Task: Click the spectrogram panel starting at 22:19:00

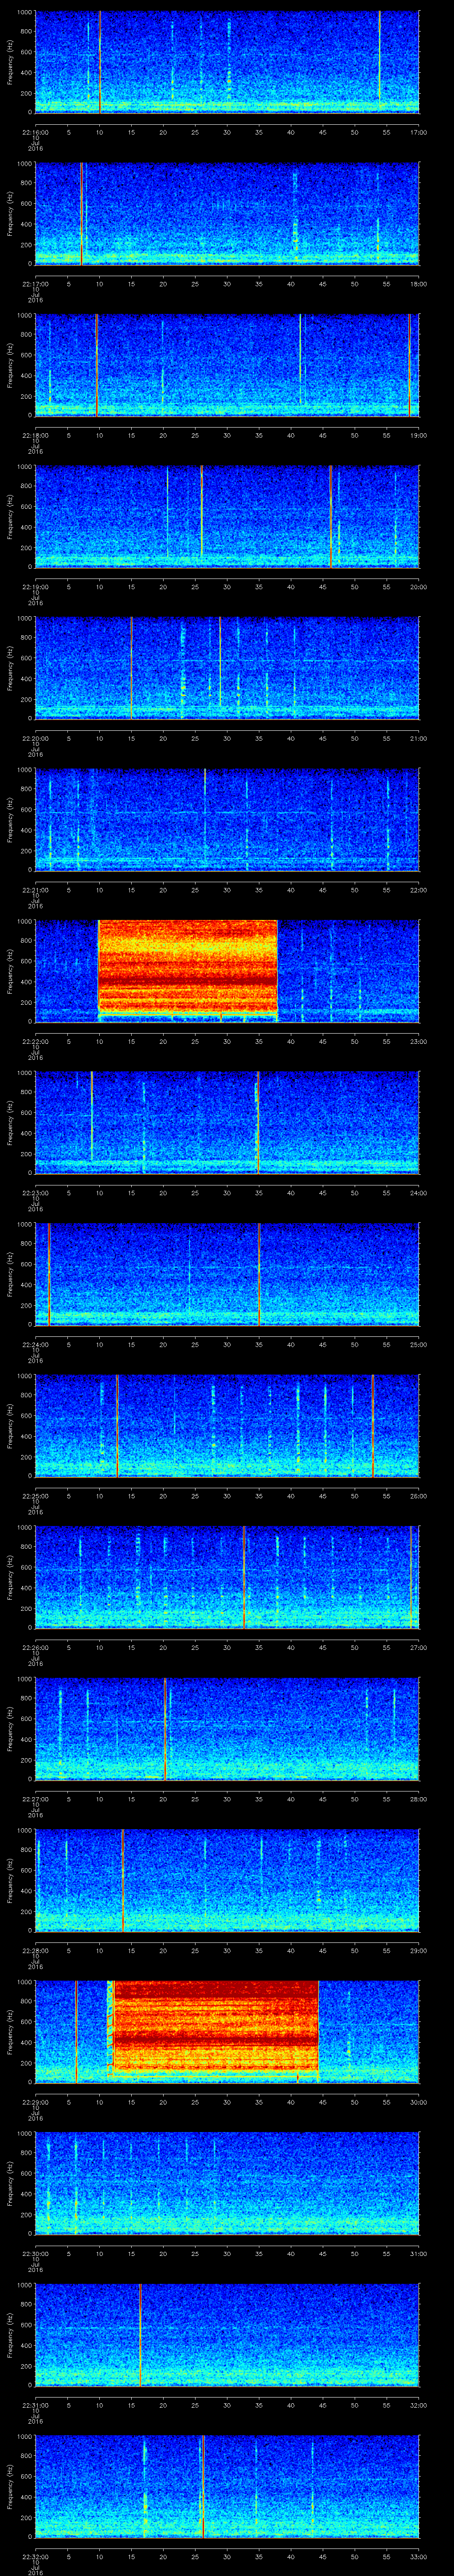Action: pos(227,517)
